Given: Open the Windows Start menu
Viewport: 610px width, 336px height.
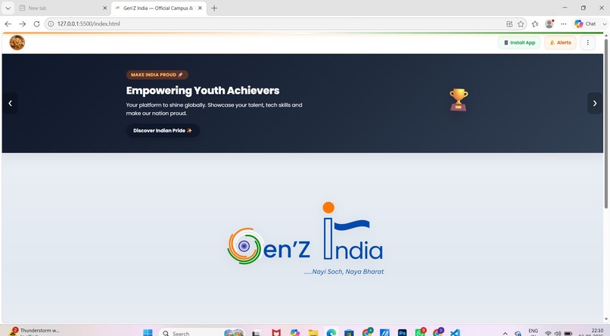Looking at the screenshot, I should click(148, 333).
